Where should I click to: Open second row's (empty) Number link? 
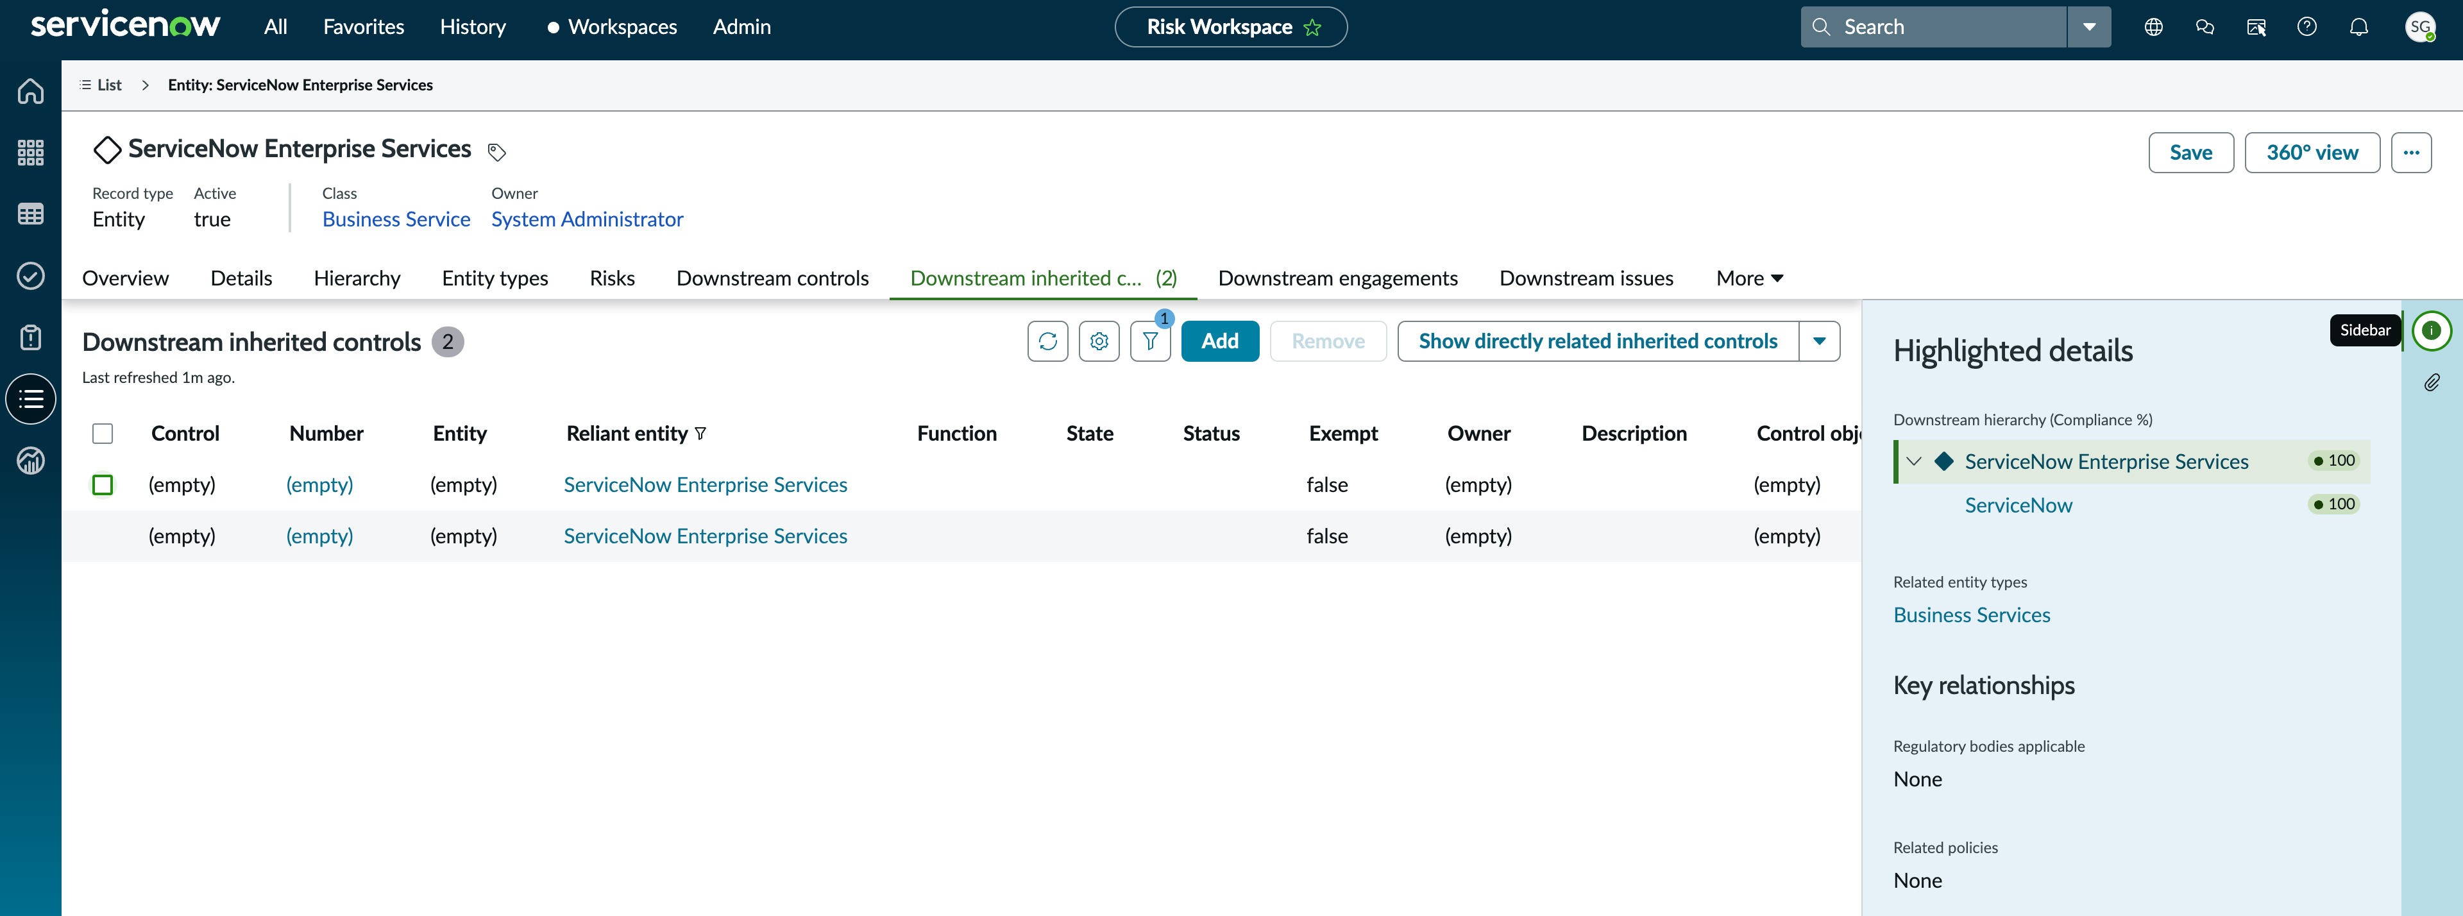click(319, 536)
